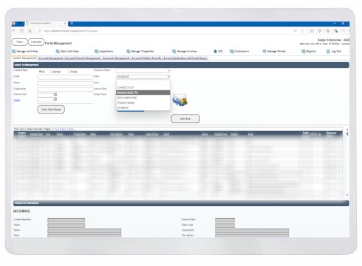Click the Today link
This screenshot has height=266, width=362.
pos(17,100)
